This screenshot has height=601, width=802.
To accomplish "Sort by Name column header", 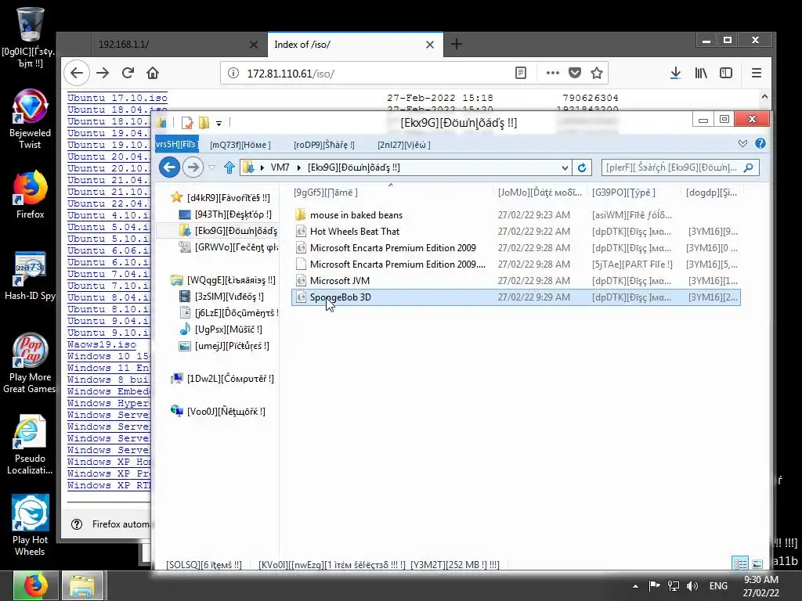I will click(x=391, y=193).
